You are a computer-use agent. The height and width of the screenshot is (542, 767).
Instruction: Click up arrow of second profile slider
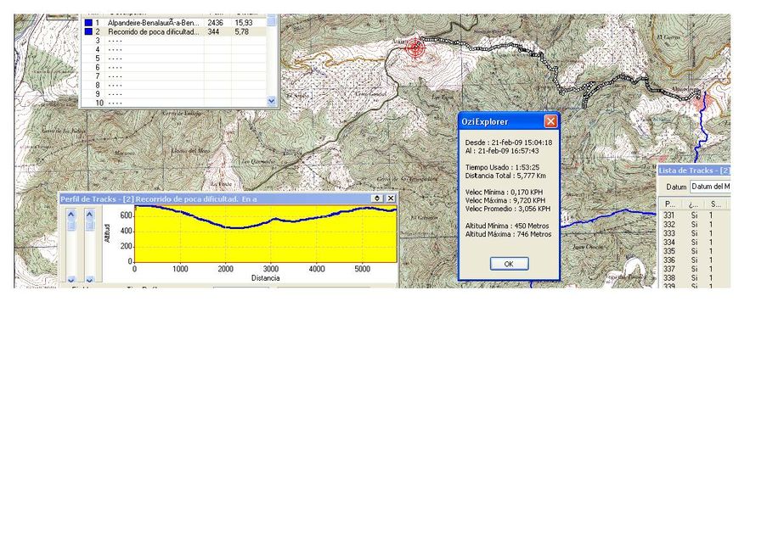point(89,214)
